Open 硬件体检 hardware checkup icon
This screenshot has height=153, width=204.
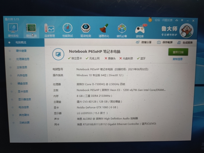tap(13, 30)
